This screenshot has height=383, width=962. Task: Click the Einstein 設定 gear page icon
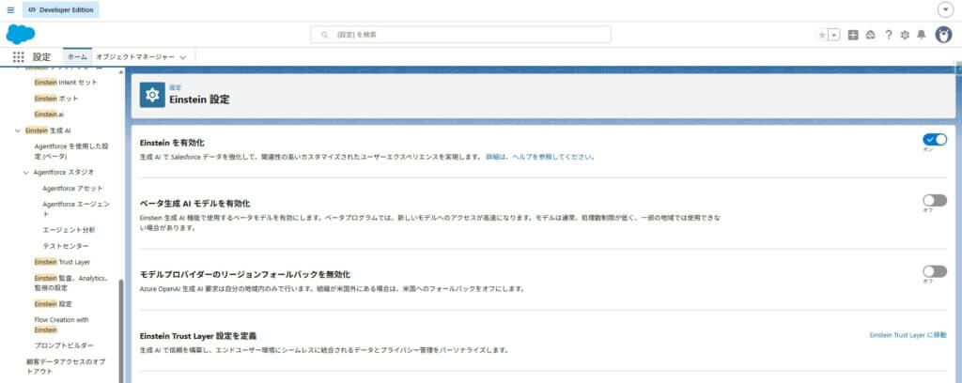(152, 95)
